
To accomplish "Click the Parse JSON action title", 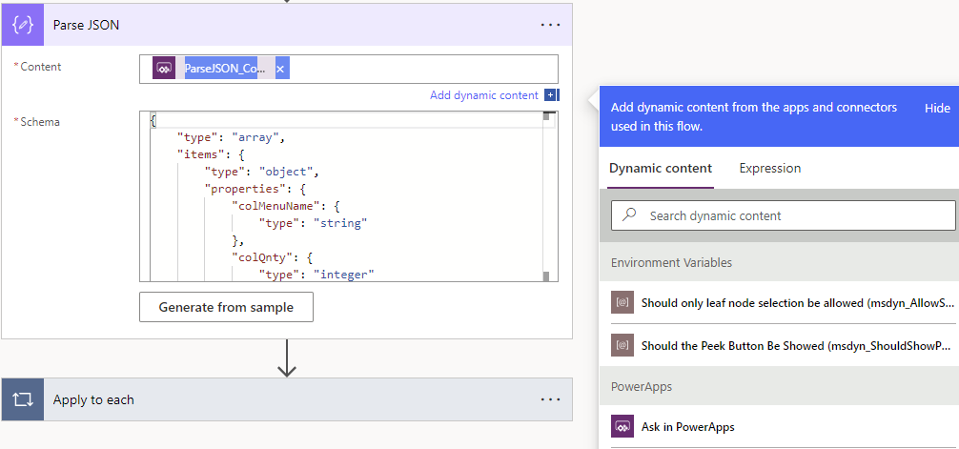I will (x=86, y=25).
